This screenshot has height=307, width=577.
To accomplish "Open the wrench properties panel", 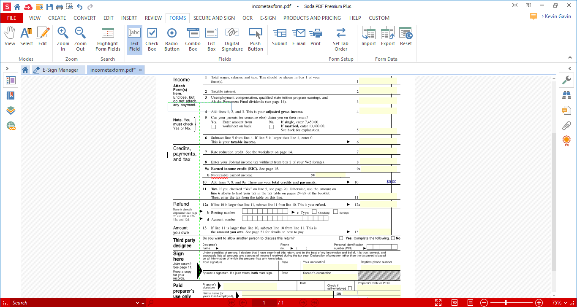I will pos(566,80).
